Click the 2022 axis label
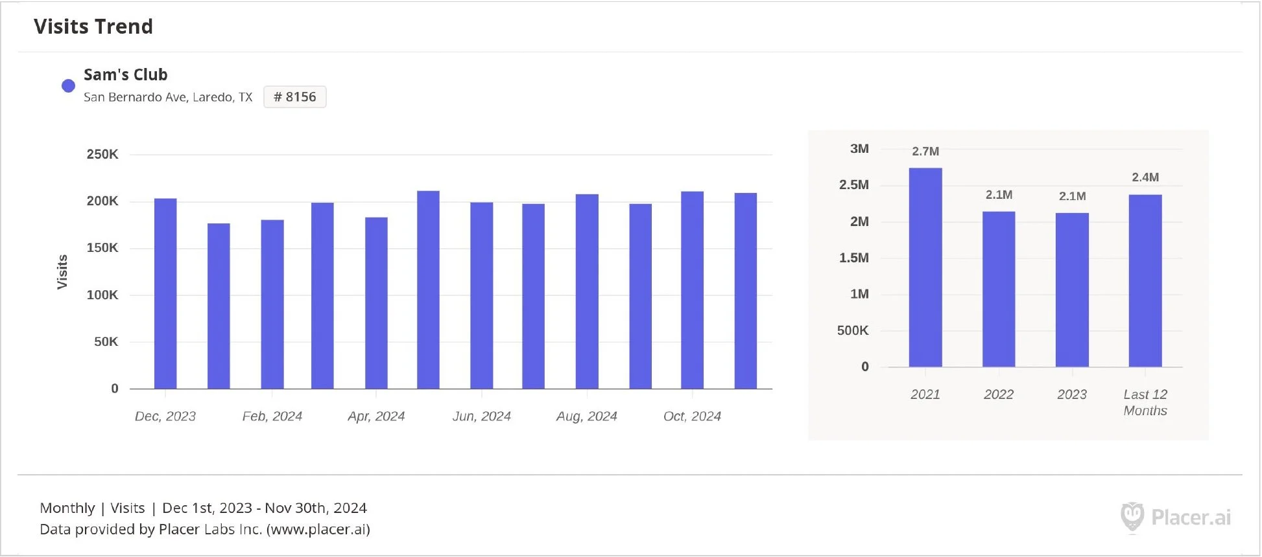This screenshot has width=1262, height=557. (x=999, y=394)
